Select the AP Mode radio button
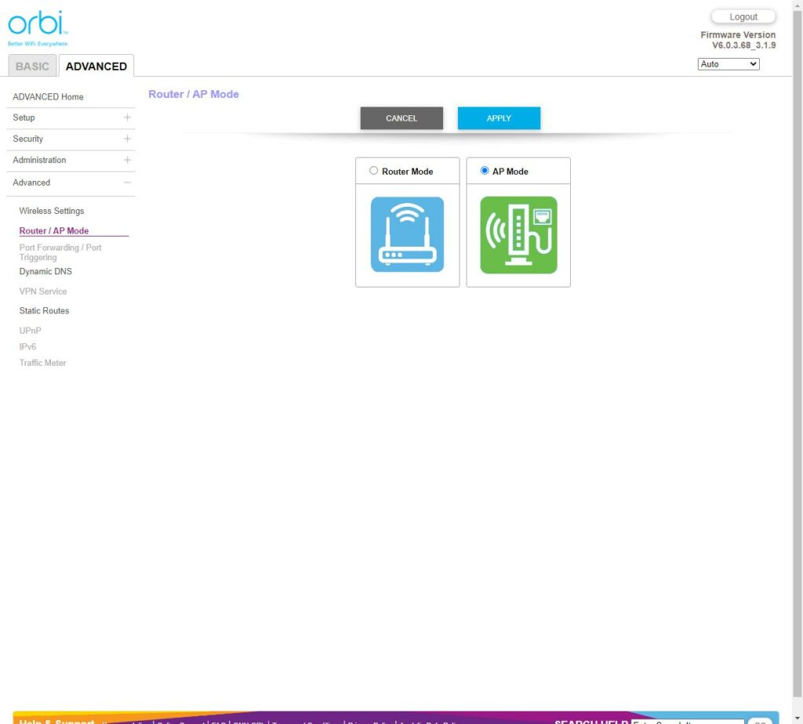Image resolution: width=803 pixels, height=724 pixels. tap(485, 171)
